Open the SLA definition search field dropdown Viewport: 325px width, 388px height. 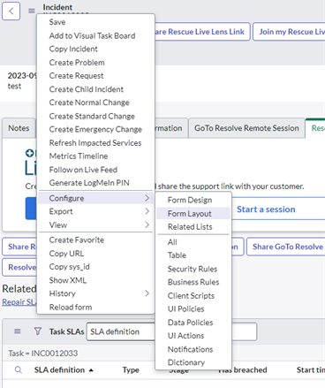(121, 331)
